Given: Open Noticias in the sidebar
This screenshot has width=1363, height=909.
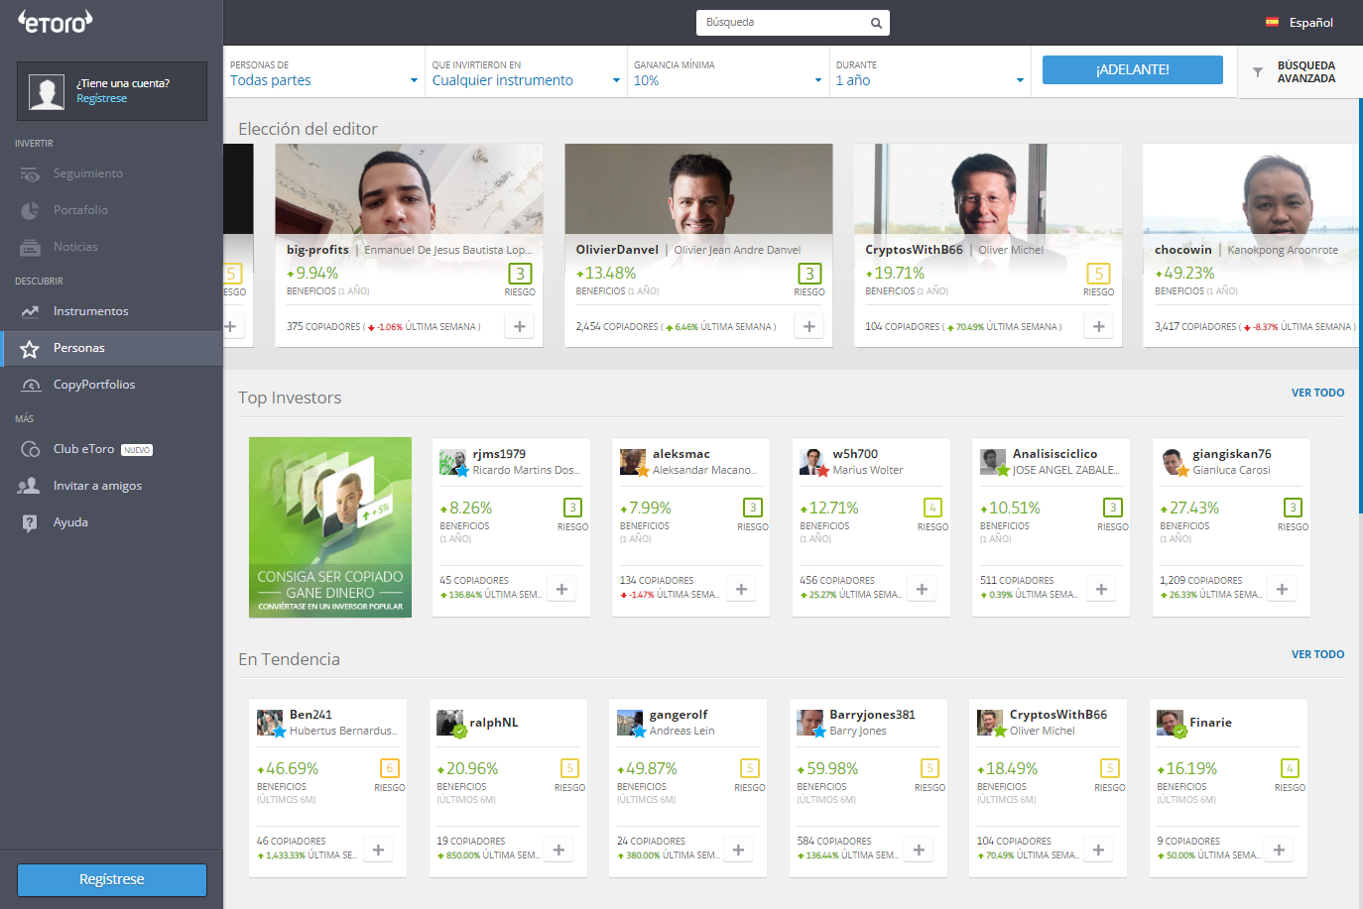Looking at the screenshot, I should pos(111,247).
